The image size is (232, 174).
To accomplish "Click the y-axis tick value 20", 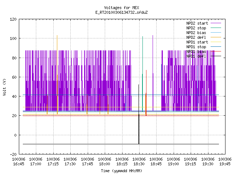I will (x=14, y=116).
